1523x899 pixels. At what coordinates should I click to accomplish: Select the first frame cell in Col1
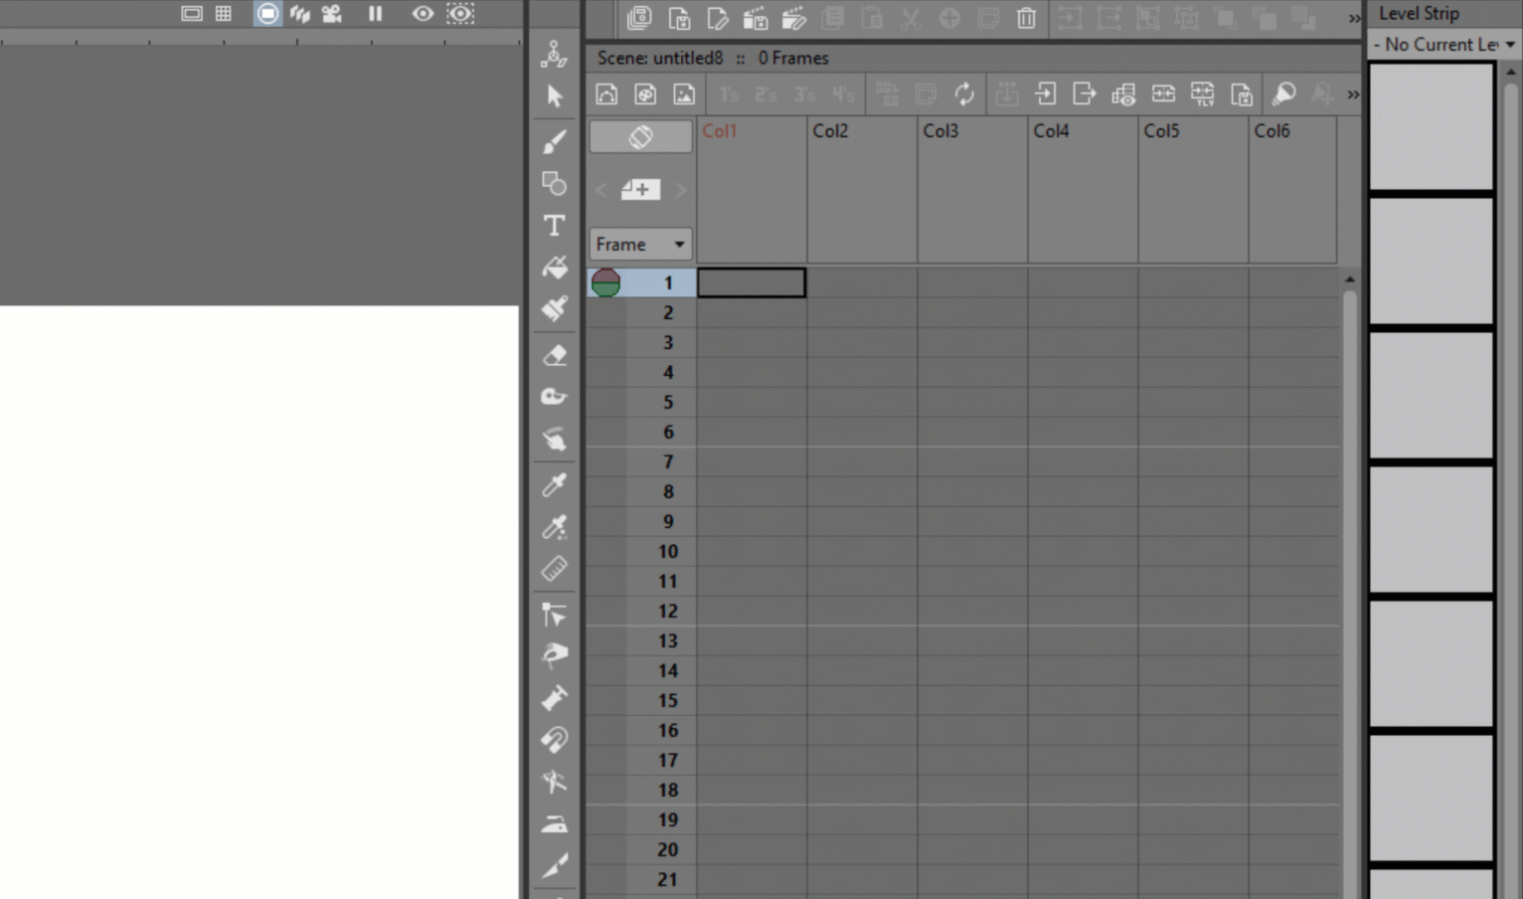tap(751, 282)
